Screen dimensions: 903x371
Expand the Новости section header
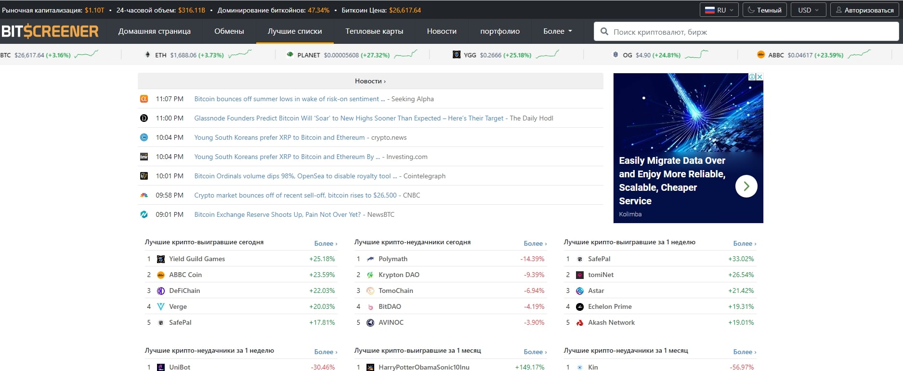coord(370,81)
